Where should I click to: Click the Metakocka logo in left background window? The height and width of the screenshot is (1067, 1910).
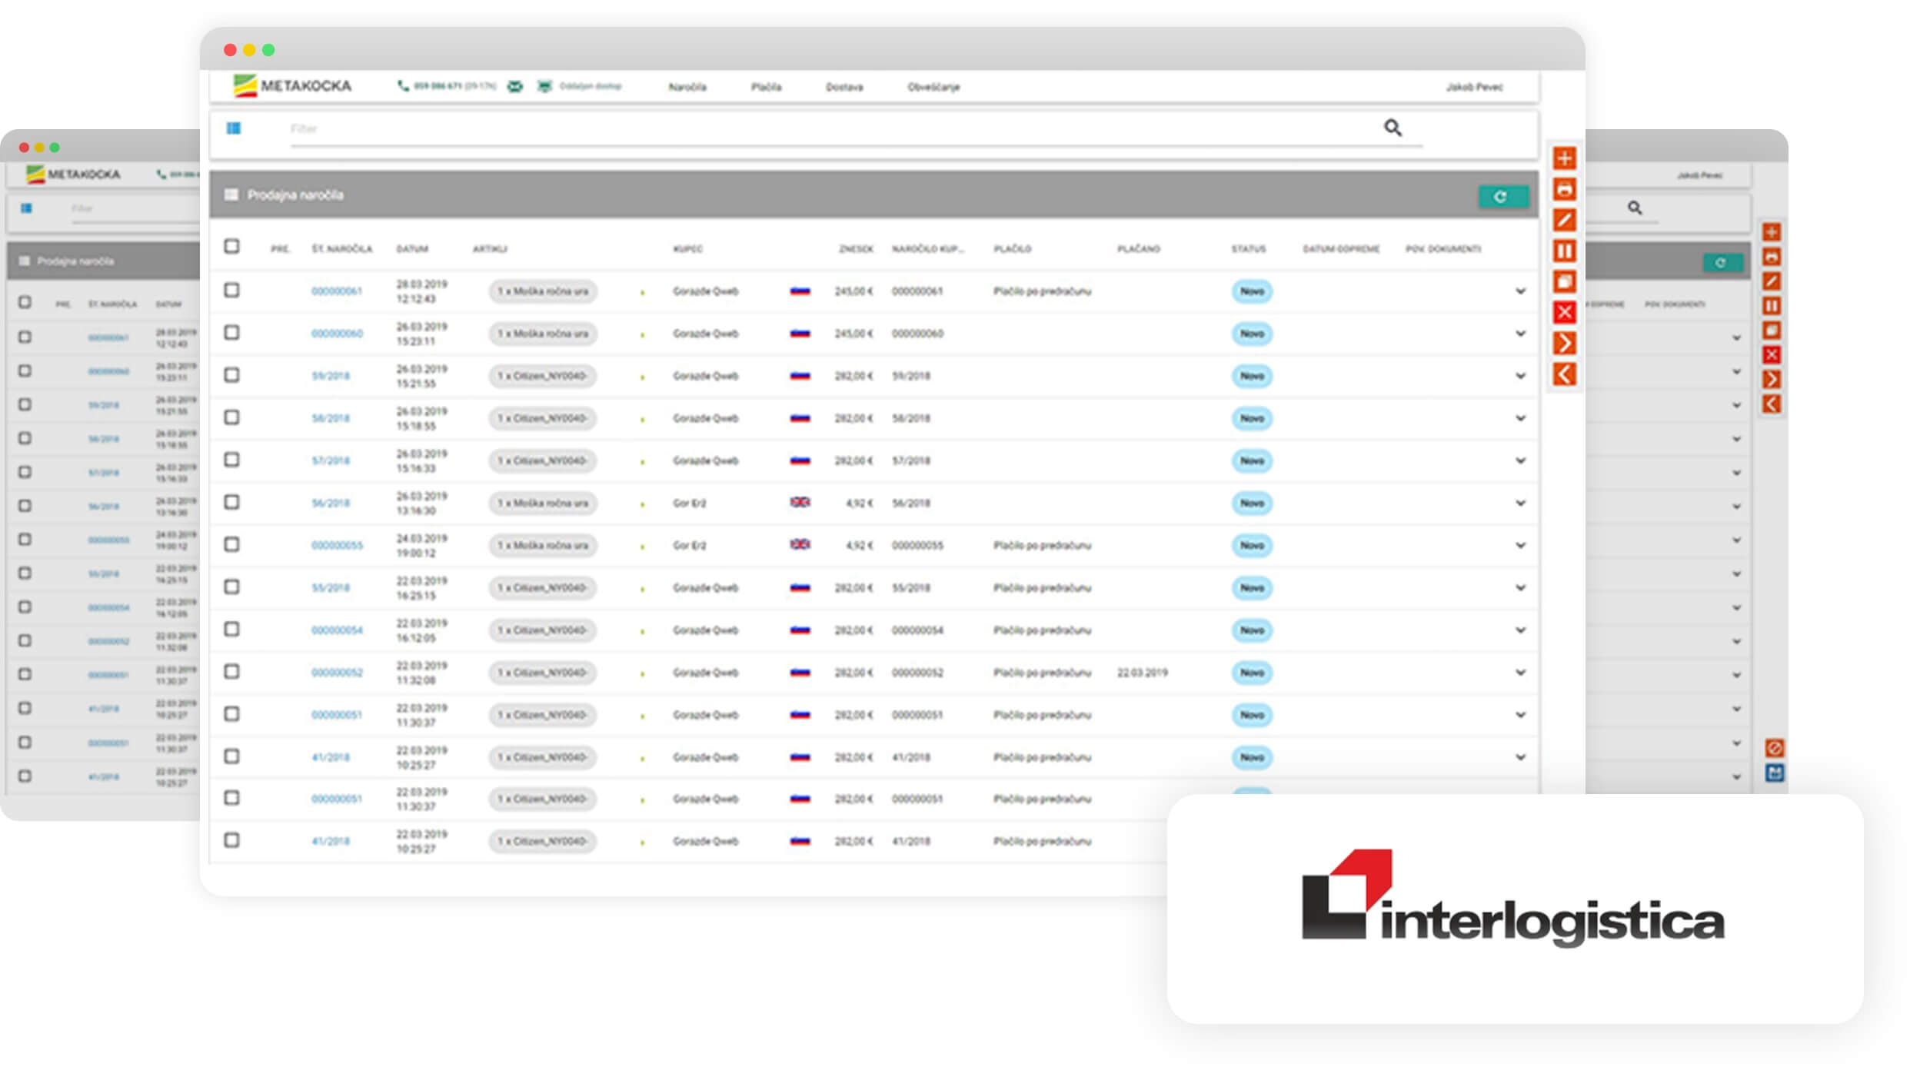(x=73, y=175)
